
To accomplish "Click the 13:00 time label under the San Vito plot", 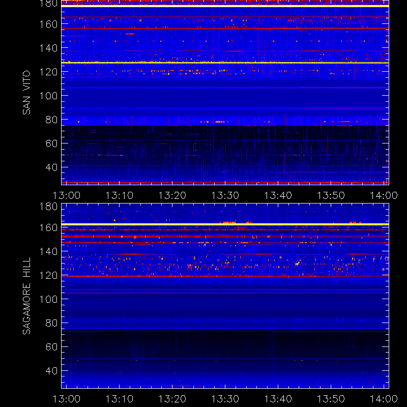I will [x=67, y=195].
